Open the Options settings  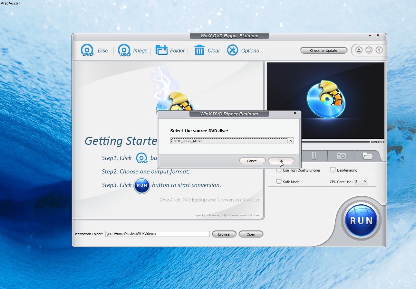[243, 51]
